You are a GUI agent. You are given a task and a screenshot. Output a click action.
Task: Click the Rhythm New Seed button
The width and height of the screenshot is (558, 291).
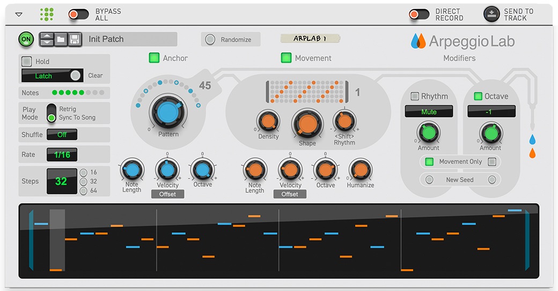tap(430, 180)
